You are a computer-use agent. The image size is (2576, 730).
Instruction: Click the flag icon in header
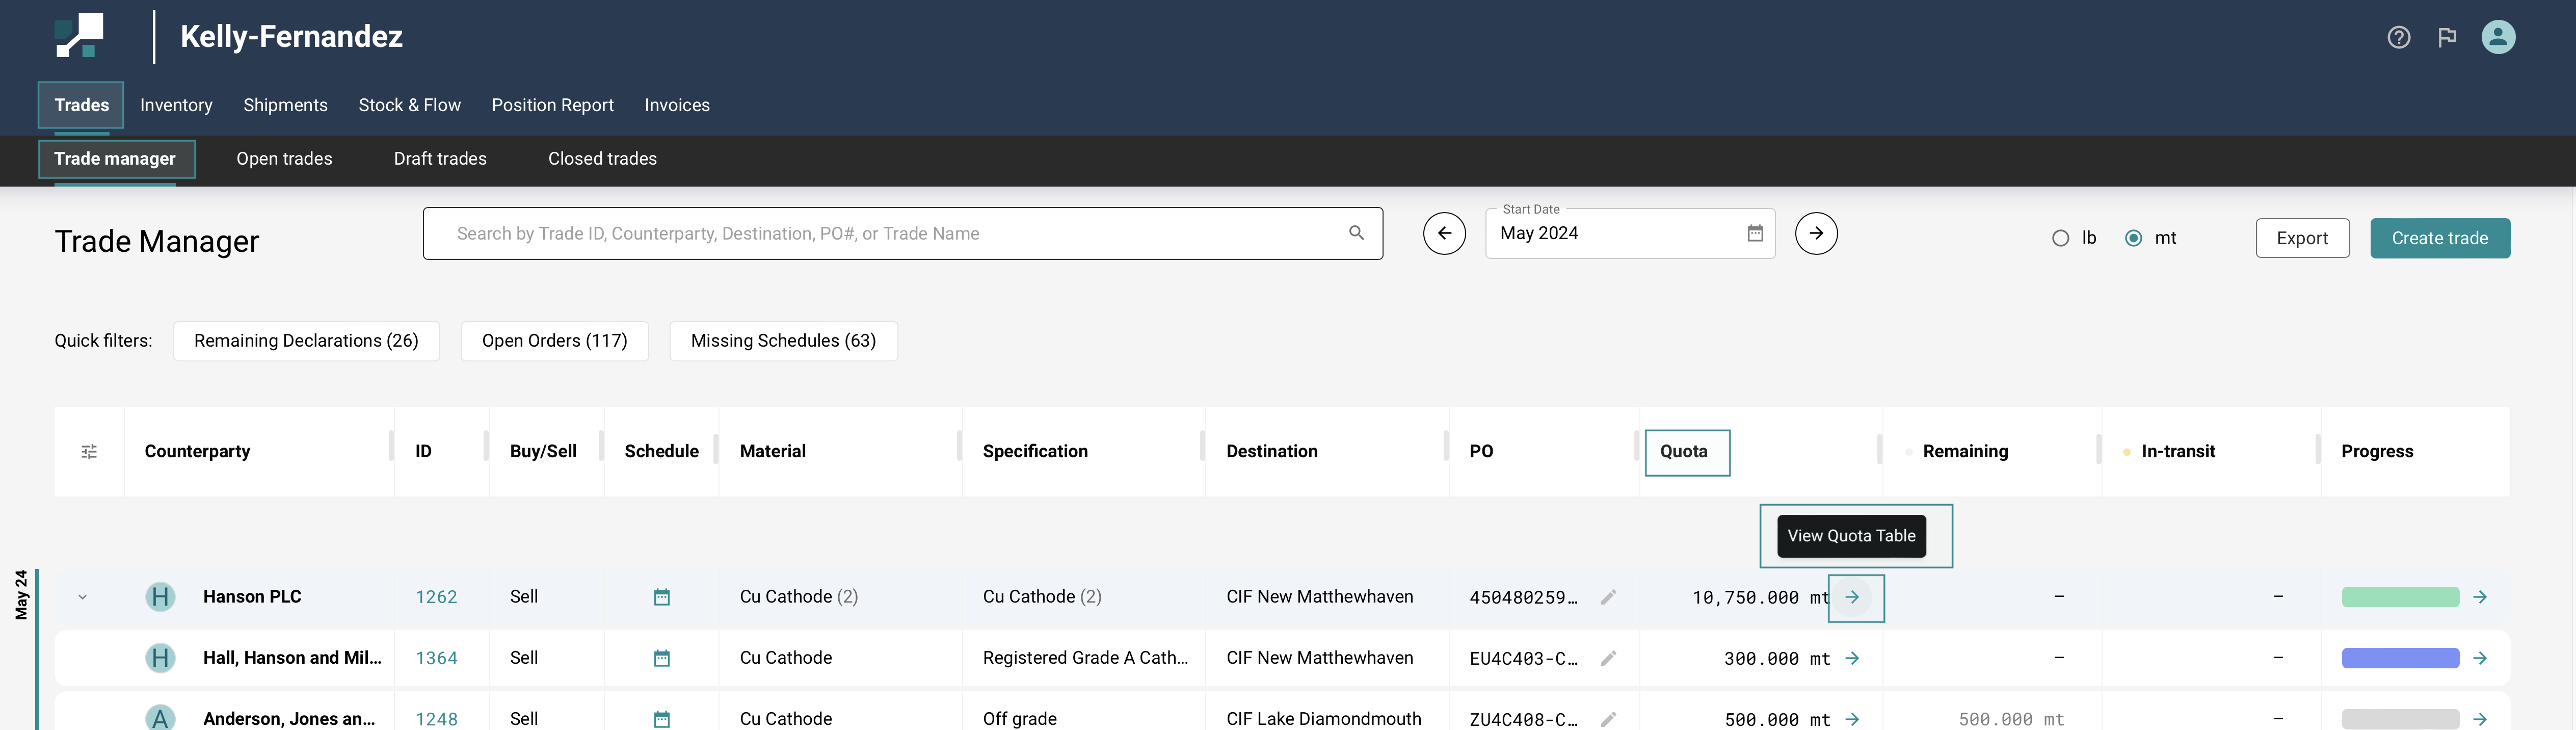2447,38
